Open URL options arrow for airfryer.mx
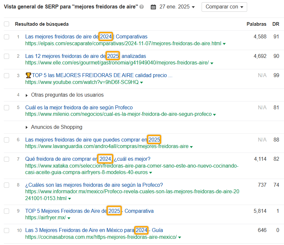Viewport: 284px width, 245px height. pos(69,218)
